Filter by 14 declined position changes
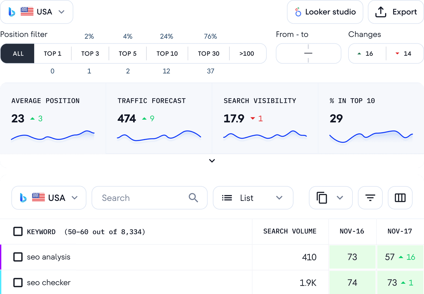424x294 pixels. pos(405,54)
